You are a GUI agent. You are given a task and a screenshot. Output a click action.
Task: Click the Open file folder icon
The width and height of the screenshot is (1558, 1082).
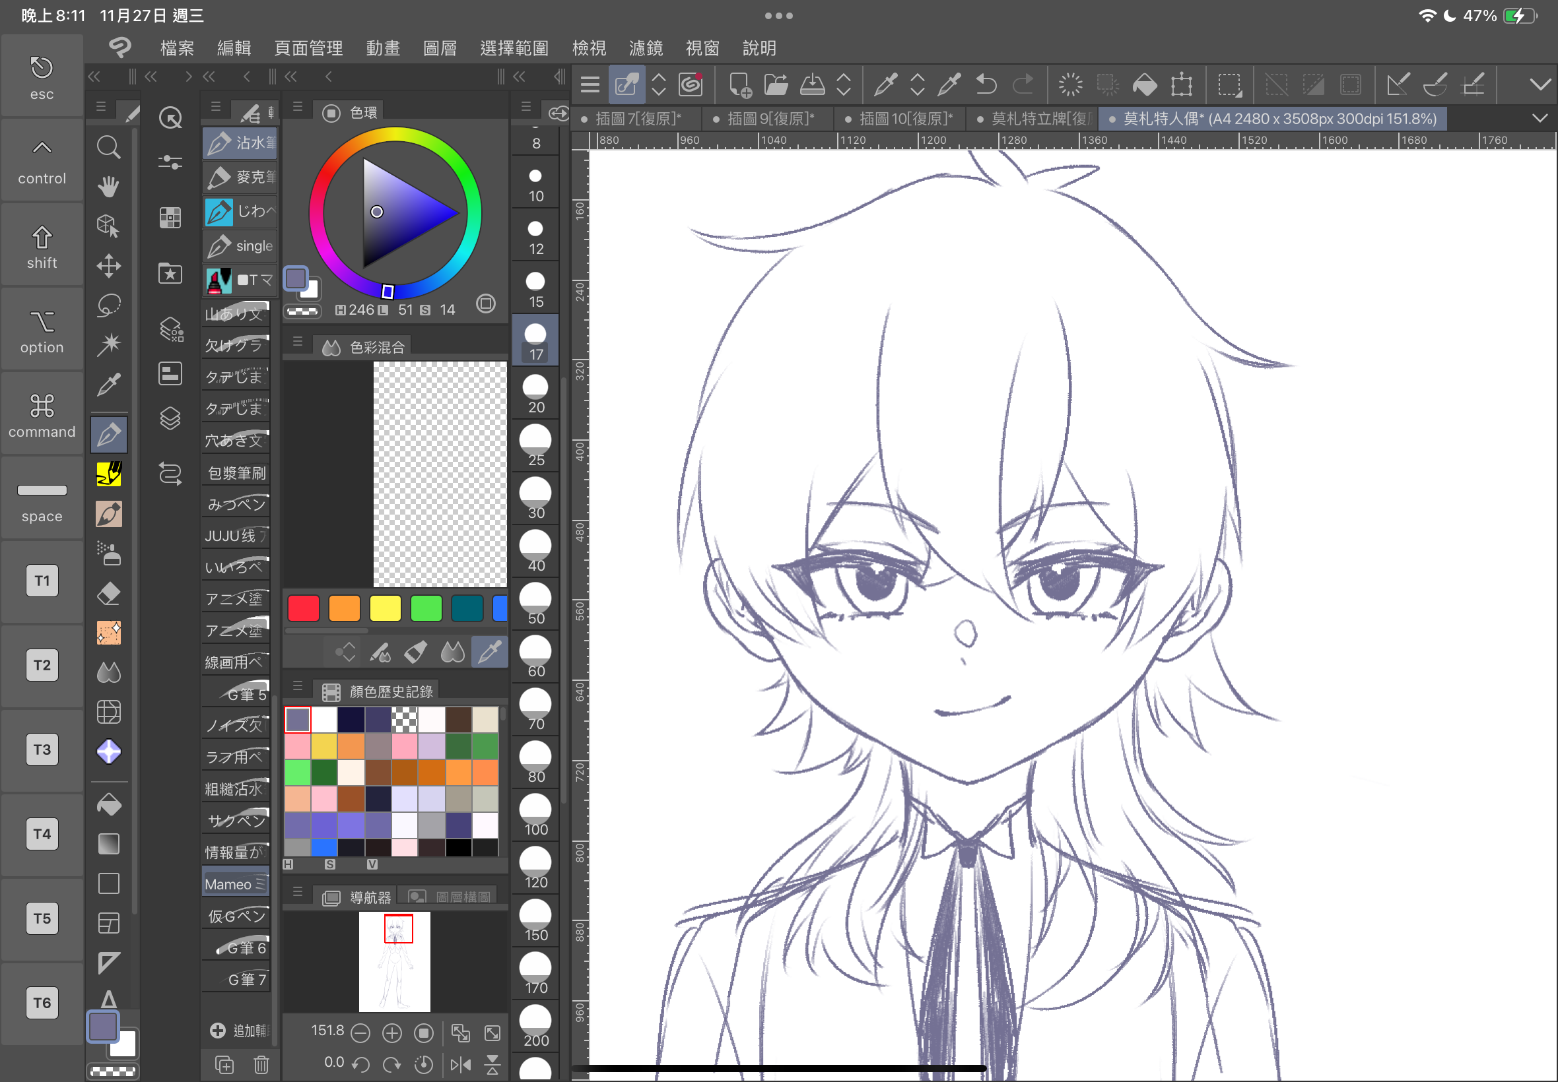point(776,84)
